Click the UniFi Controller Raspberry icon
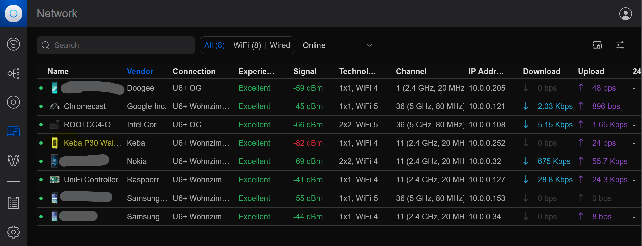Image resolution: width=642 pixels, height=246 pixels. coord(55,180)
